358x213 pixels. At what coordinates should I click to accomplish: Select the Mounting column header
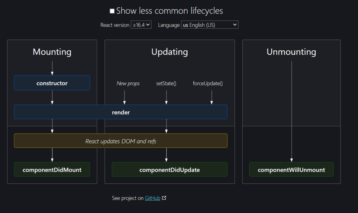[x=52, y=52]
